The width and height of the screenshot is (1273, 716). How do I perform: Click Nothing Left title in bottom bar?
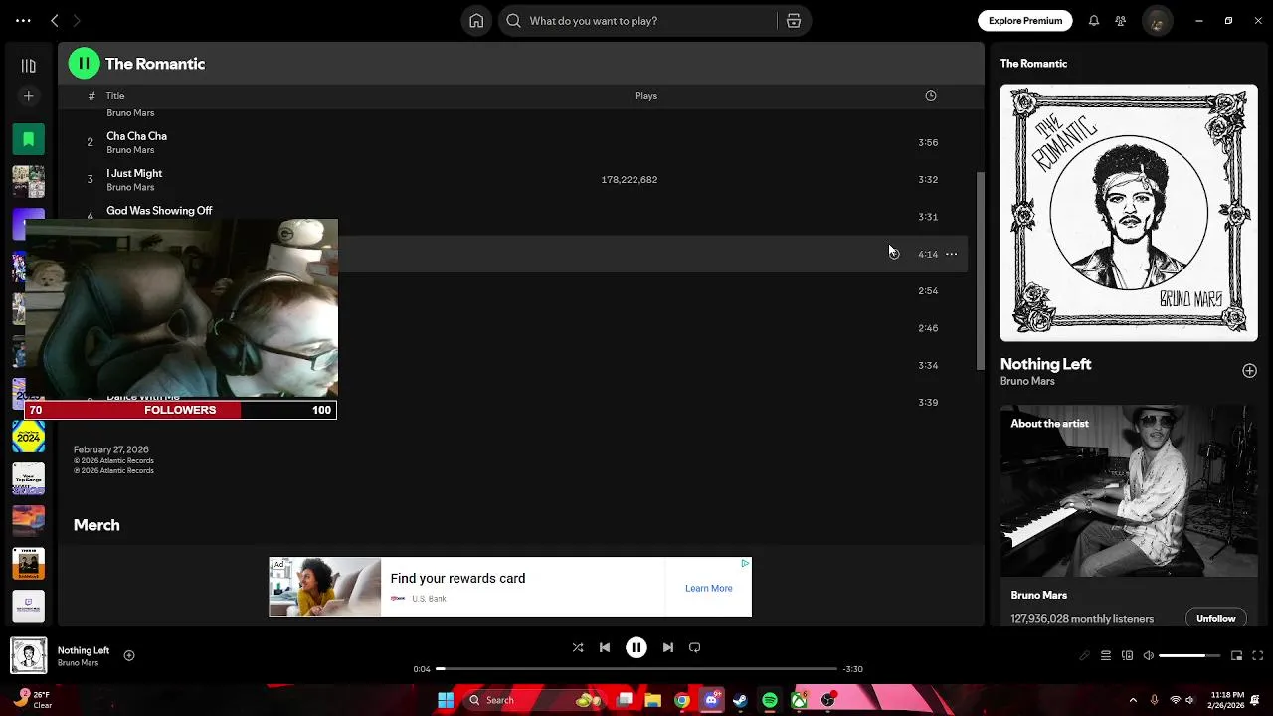pos(84,650)
